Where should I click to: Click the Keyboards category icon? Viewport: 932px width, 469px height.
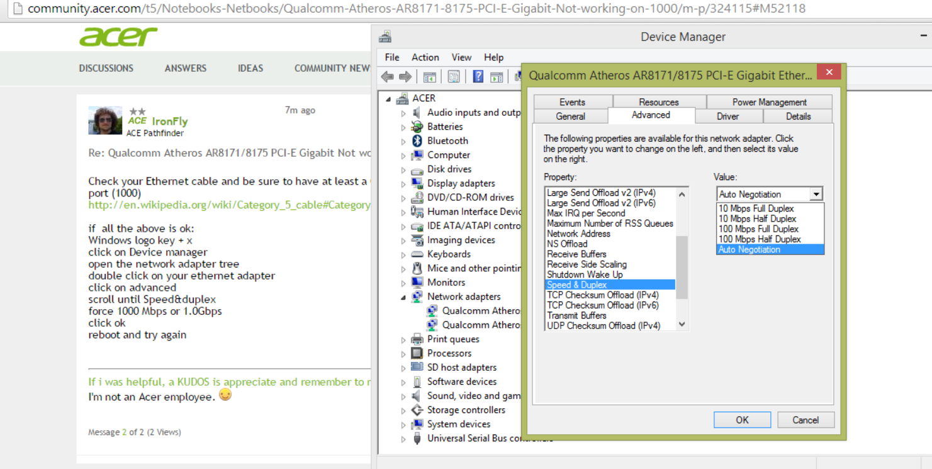coord(417,254)
